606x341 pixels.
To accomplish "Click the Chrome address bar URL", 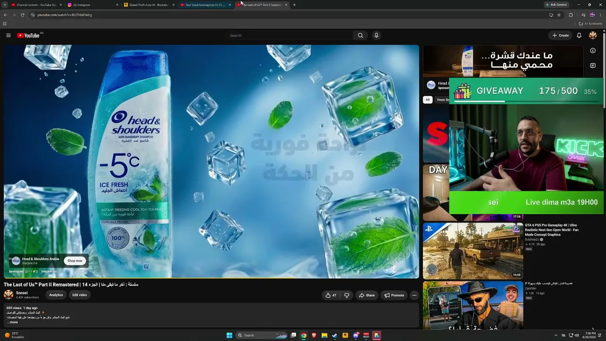I will [65, 15].
